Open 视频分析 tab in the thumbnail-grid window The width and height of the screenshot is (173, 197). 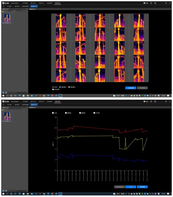coord(41,3)
